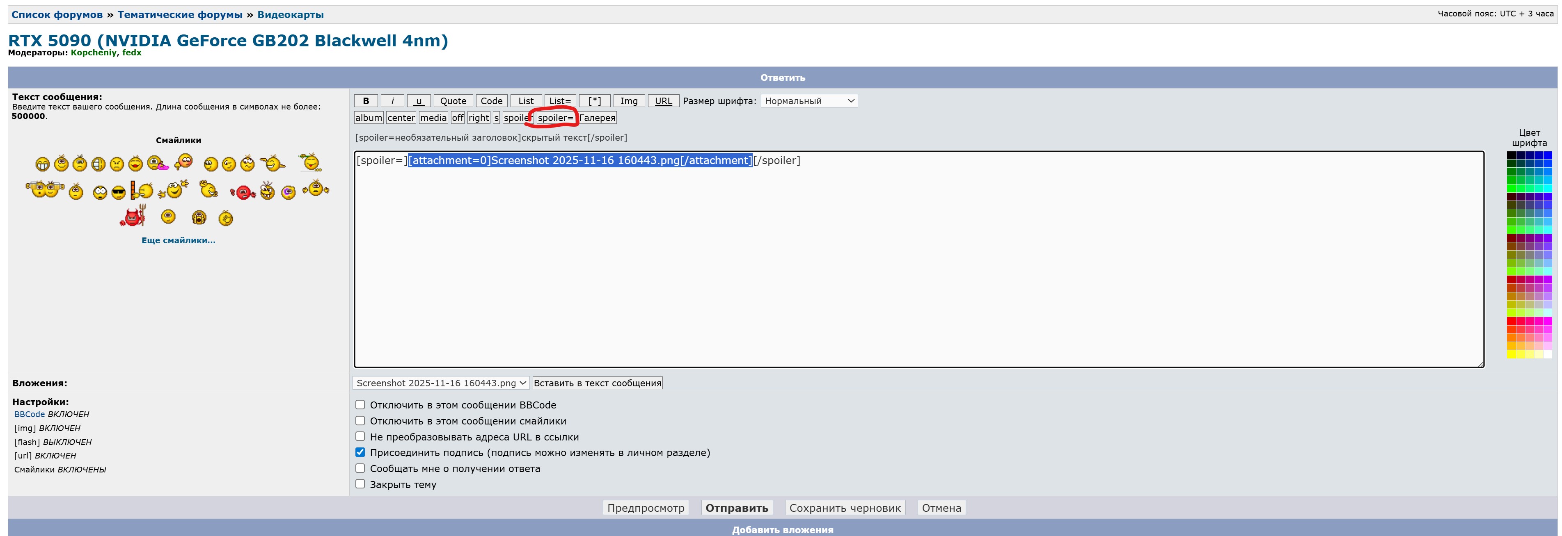Insert the wide-eyed shocked smiley with glasses
The width and height of the screenshot is (1562, 536).
(100, 193)
